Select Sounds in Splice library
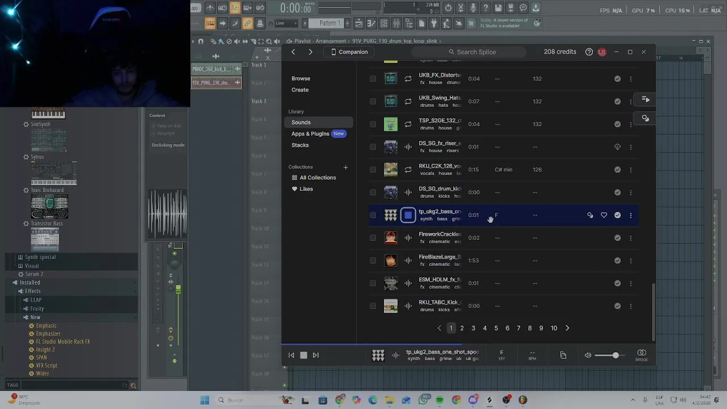 pyautogui.click(x=319, y=122)
